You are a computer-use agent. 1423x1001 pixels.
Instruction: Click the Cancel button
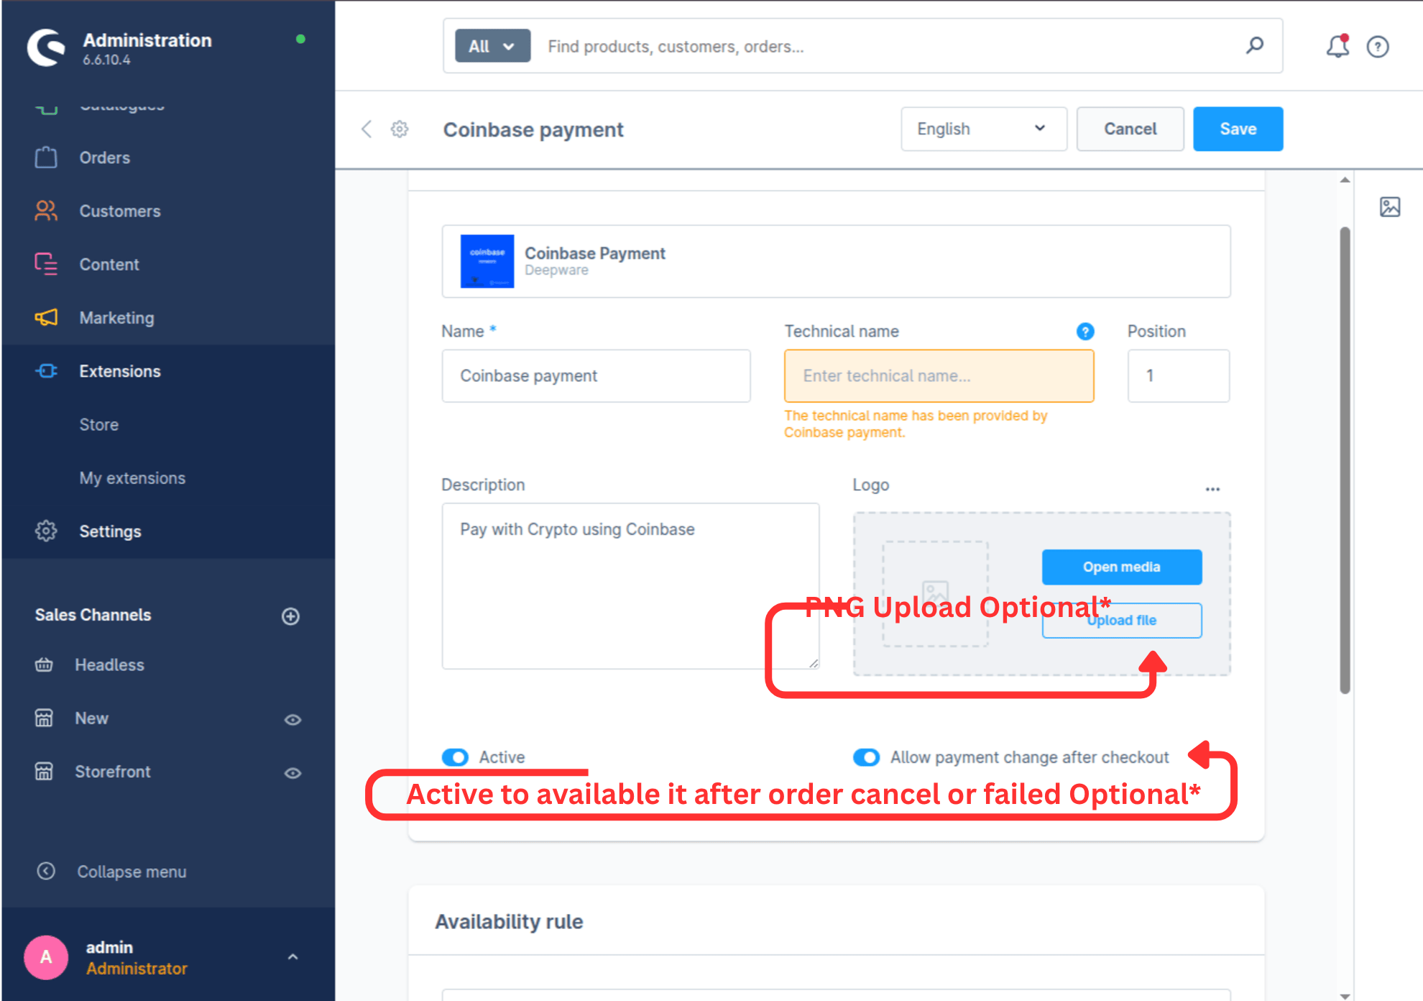click(1130, 129)
